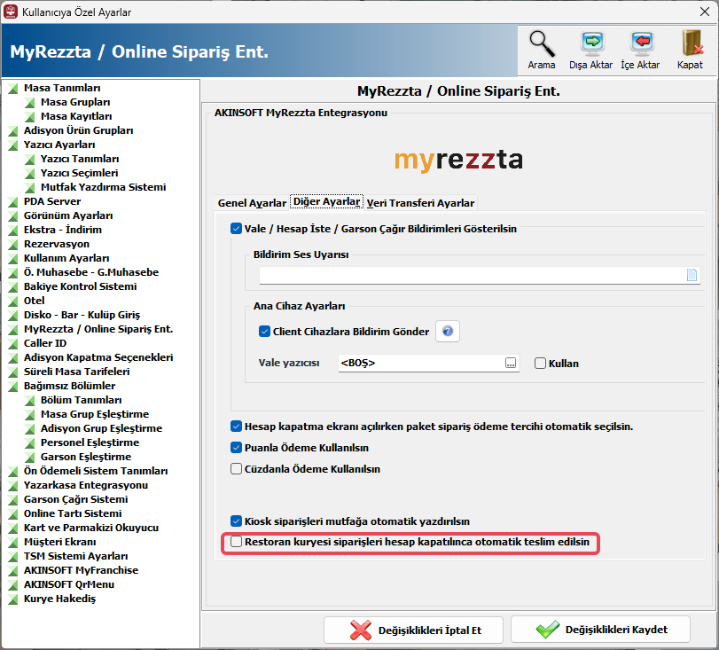This screenshot has width=719, height=650.
Task: Click the green icon beside Müşteri Ekranı
Action: pyautogui.click(x=12, y=542)
